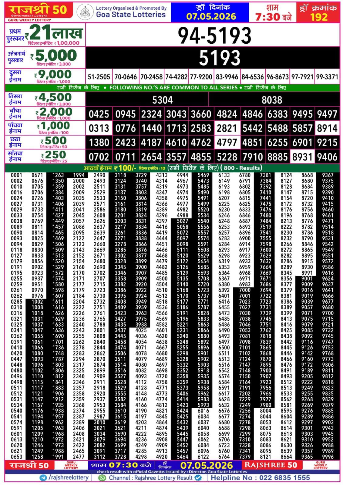The width and height of the screenshot is (343, 485).
Task: Select eighth prize number 9996
Action: 328,457
